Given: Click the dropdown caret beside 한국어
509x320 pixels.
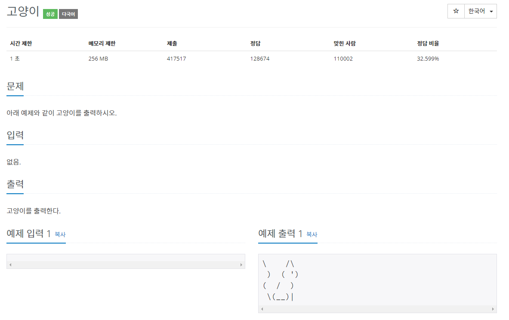Looking at the screenshot, I should (492, 11).
